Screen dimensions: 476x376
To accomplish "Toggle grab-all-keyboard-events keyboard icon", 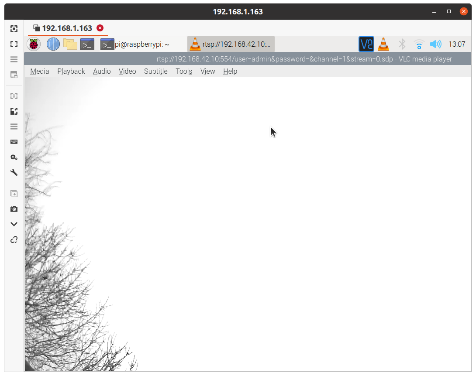I will [14, 142].
